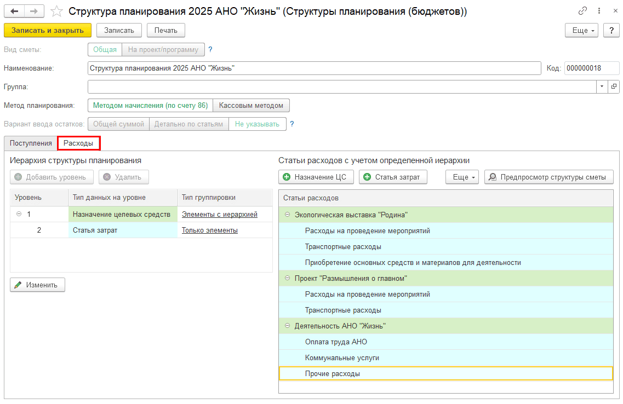Click help mark next to Вариант ввода остатков
This screenshot has height=404, width=623.
(292, 124)
